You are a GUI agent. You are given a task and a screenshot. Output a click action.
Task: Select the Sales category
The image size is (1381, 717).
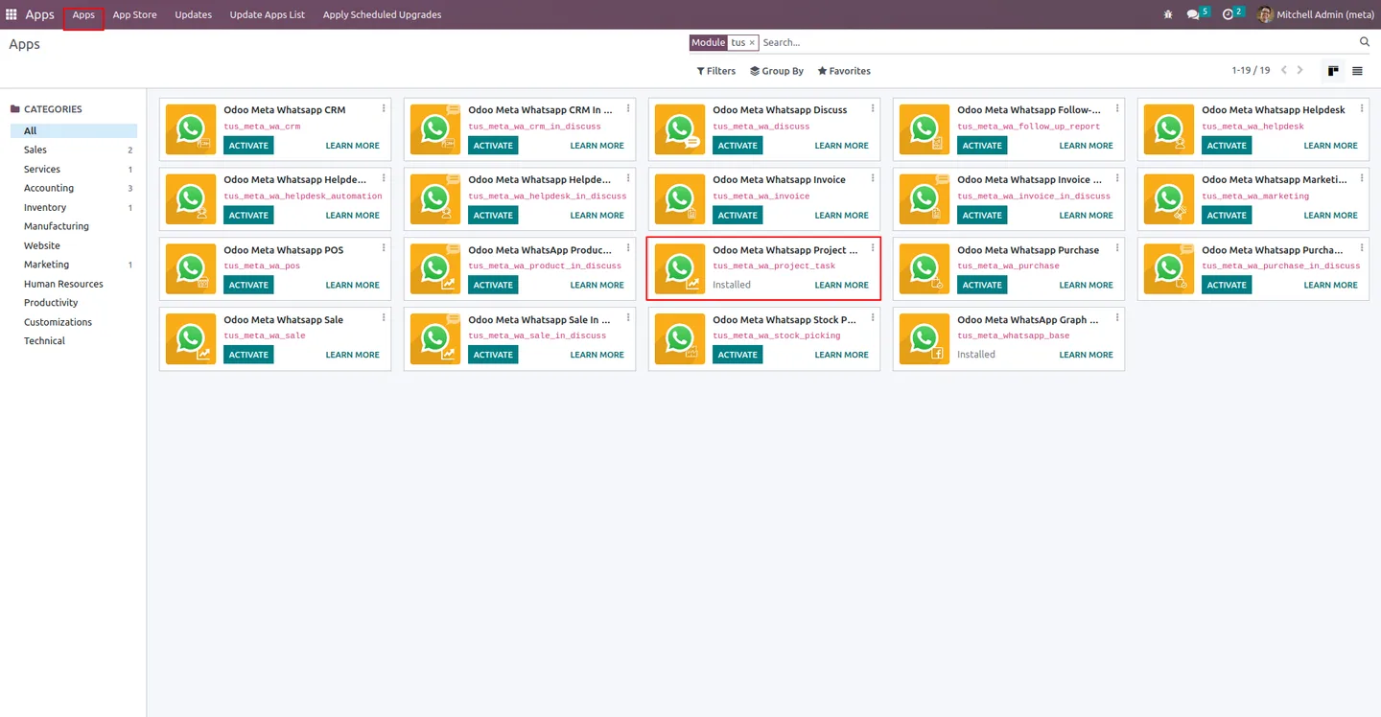74,150
